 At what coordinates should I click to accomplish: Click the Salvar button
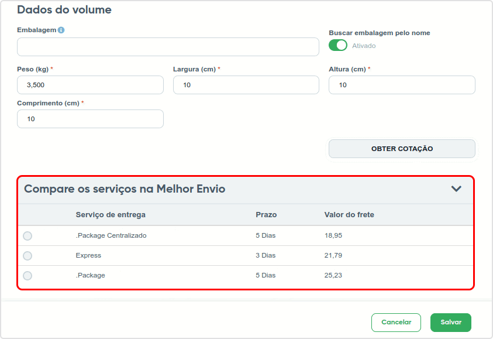[x=451, y=323]
